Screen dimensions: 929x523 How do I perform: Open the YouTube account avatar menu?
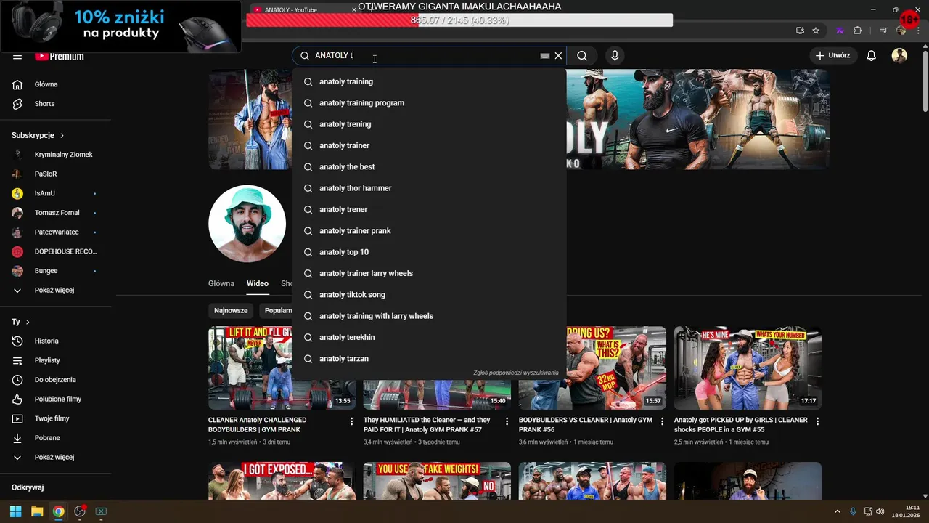pyautogui.click(x=899, y=56)
